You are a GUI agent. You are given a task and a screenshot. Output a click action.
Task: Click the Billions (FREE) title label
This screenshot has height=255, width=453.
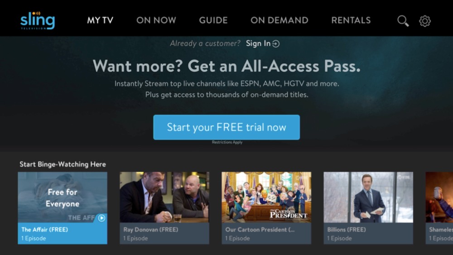(x=347, y=230)
